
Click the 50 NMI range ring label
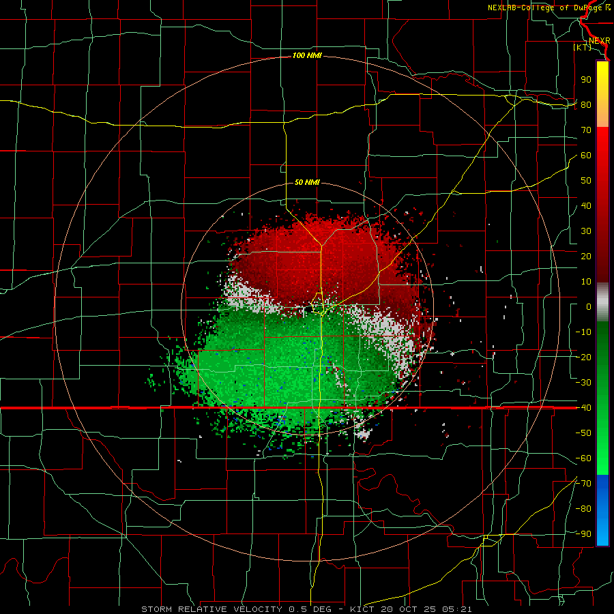(307, 182)
